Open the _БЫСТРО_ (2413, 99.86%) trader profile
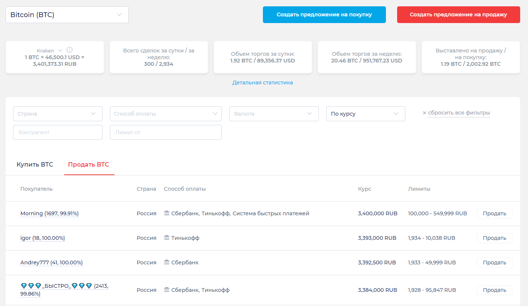This screenshot has width=528, height=306. [x=64, y=290]
